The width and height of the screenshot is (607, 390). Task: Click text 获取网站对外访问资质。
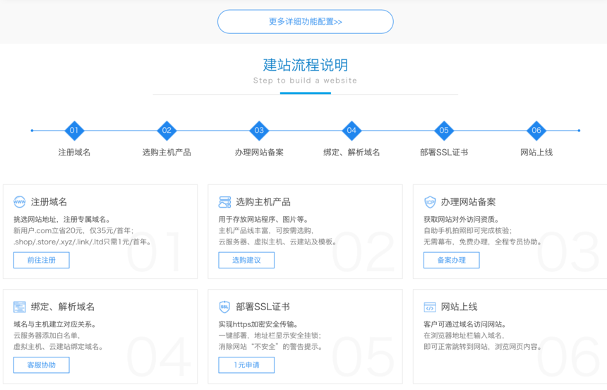462,220
